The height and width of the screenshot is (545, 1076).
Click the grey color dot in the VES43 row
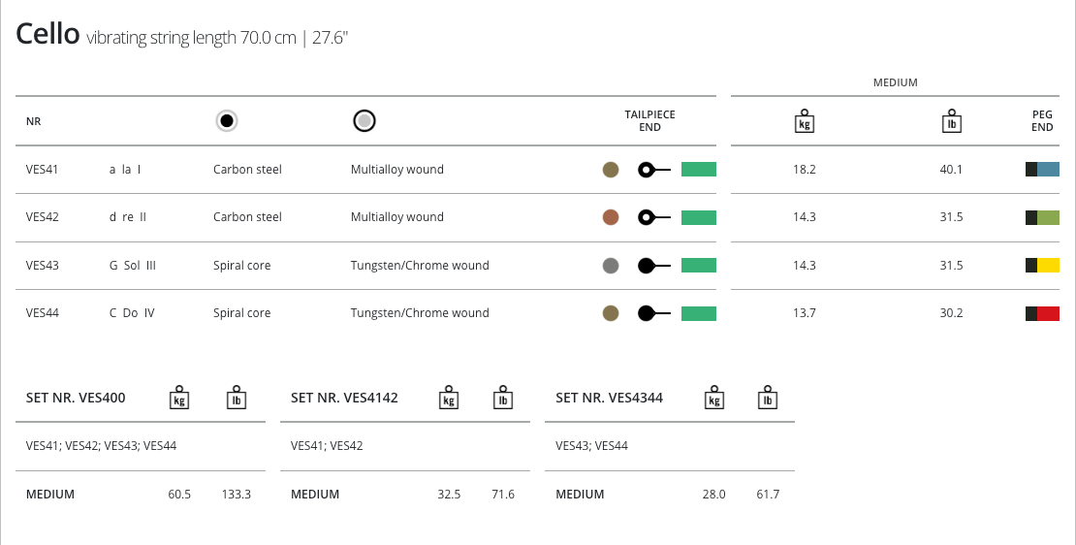pyautogui.click(x=611, y=265)
